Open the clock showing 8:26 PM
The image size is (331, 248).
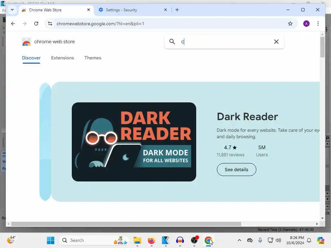pos(295,240)
